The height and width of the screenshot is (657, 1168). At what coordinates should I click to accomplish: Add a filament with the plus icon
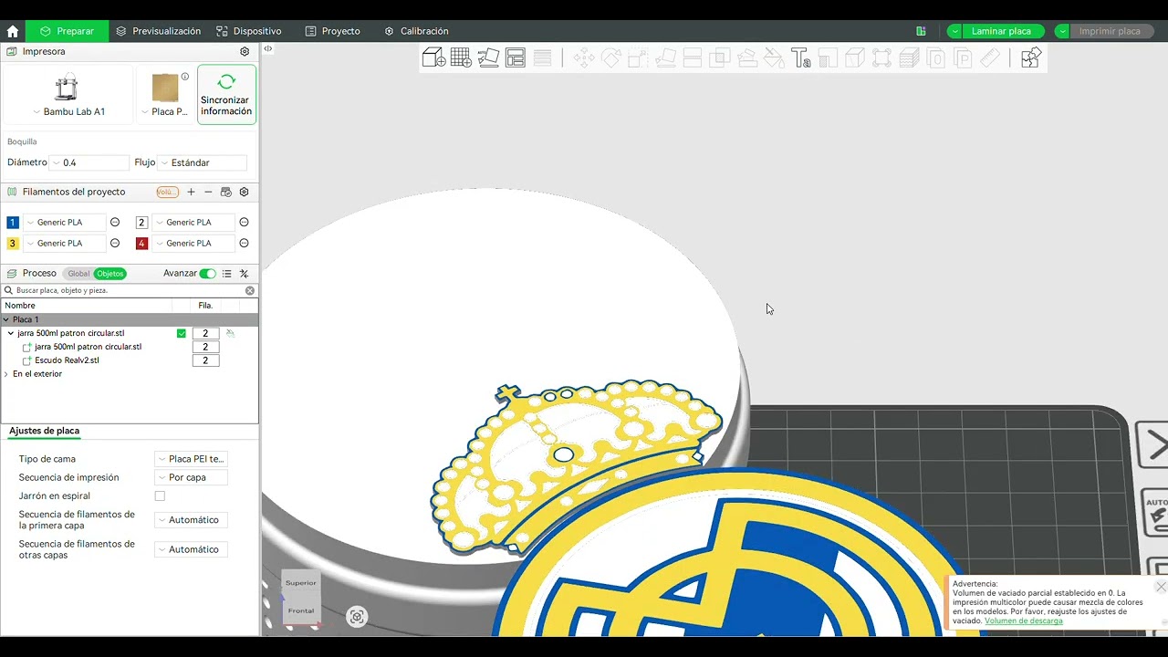click(191, 193)
